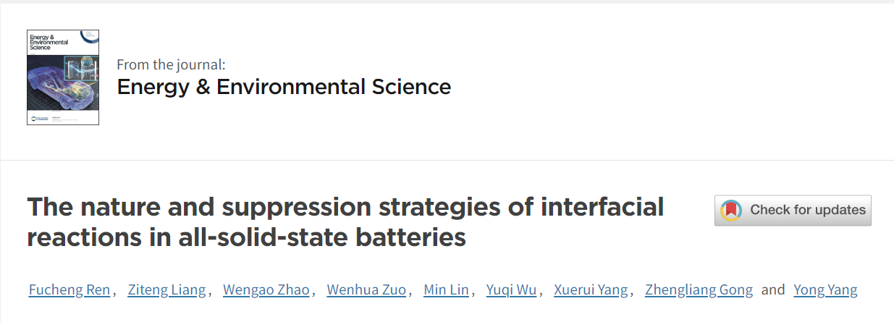Open the Energy & Environmental Science journal heading

point(284,87)
